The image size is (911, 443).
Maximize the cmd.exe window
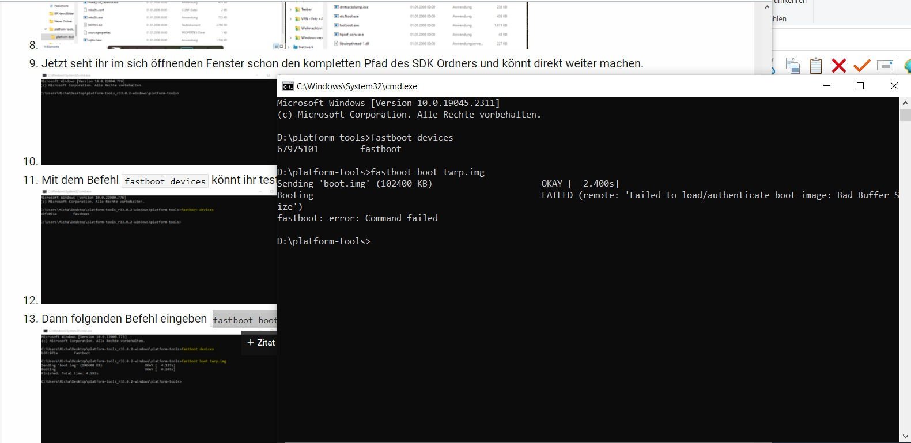coord(860,86)
